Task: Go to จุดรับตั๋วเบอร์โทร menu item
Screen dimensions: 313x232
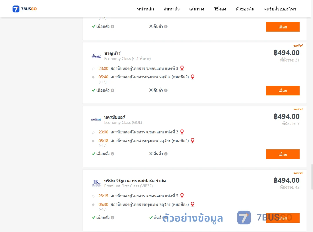Action: 280,9
